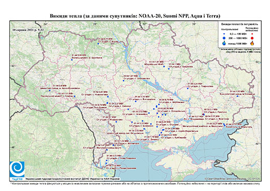The height and width of the screenshot is (191, 270).
Task: Click the map title text Викиди тепла
Action: click(x=66, y=16)
